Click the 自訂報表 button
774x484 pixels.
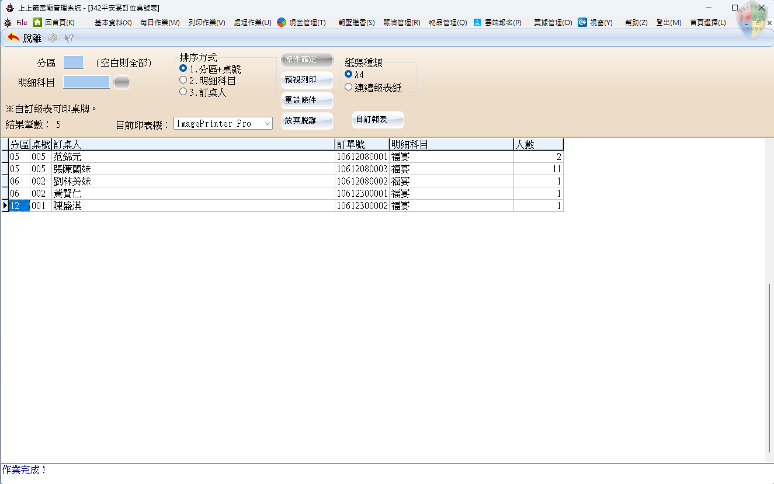pos(377,120)
